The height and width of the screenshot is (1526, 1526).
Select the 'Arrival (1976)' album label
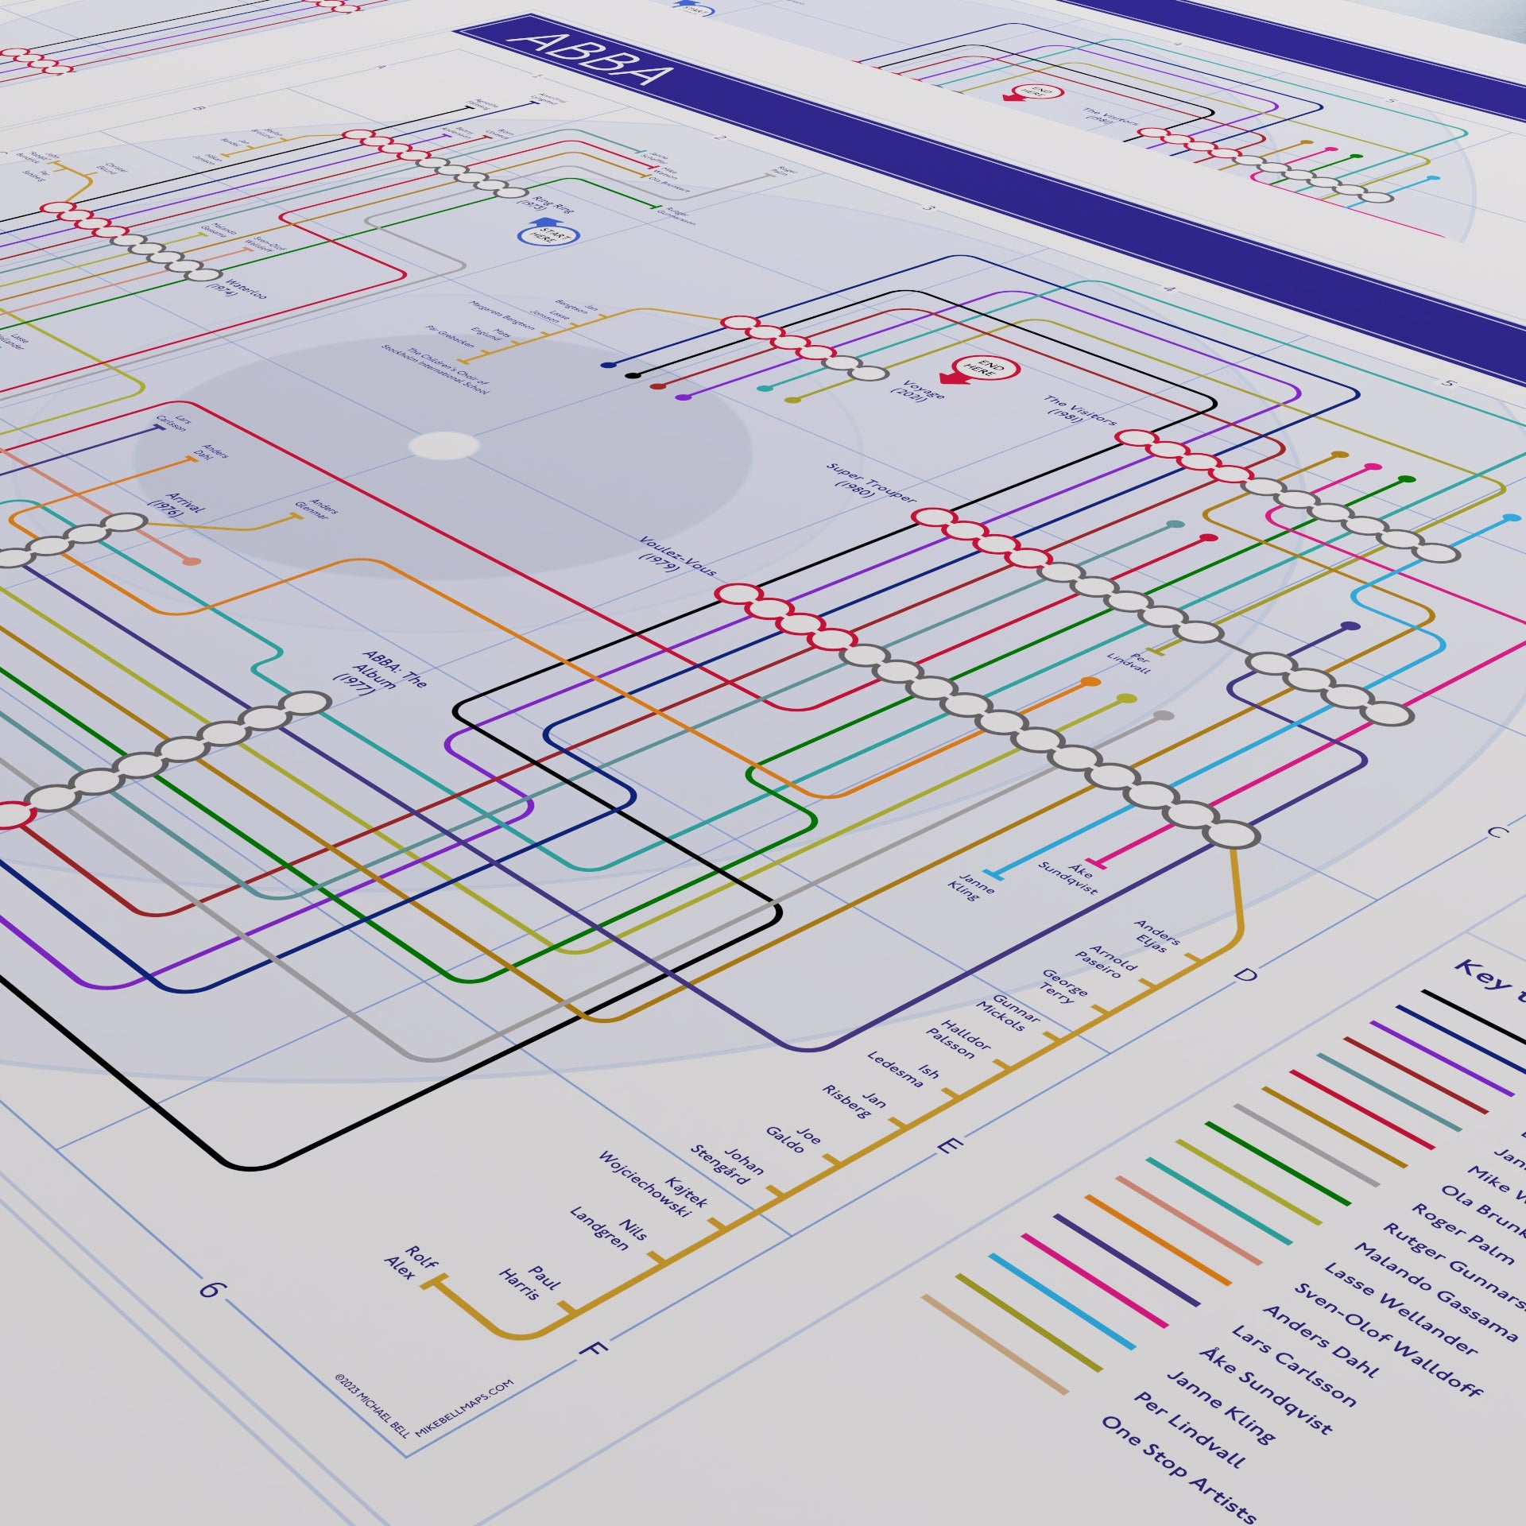point(175,505)
